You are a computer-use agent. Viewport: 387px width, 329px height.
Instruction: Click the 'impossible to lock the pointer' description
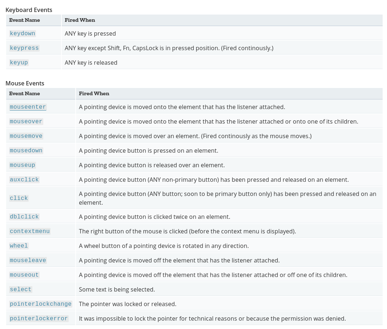coord(212,319)
